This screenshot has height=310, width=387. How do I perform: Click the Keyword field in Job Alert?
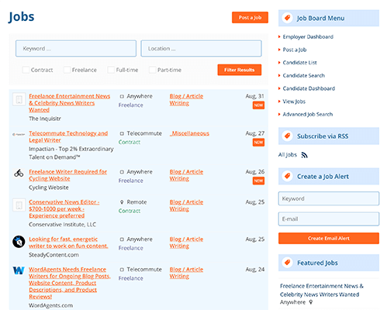coord(329,198)
